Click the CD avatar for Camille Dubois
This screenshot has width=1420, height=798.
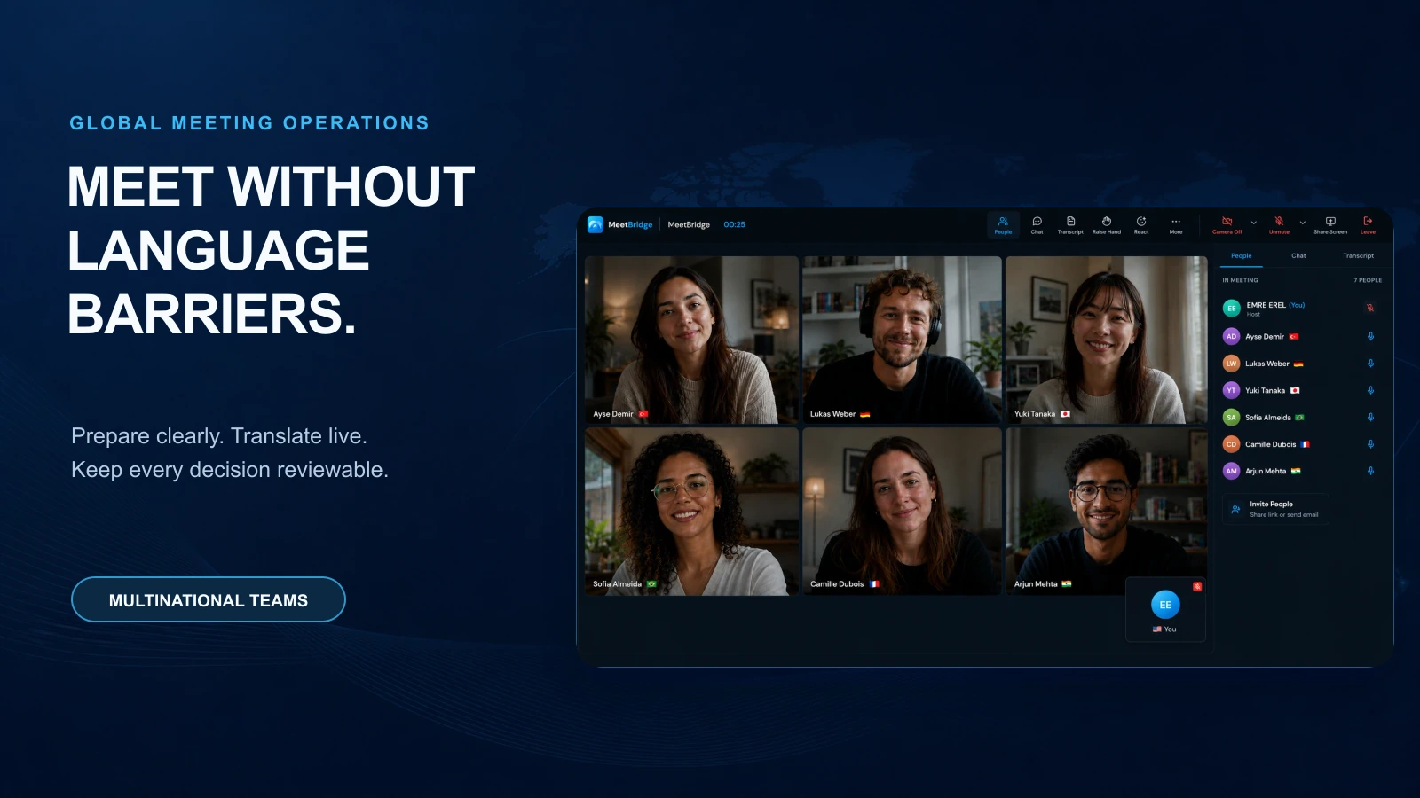[1231, 444]
